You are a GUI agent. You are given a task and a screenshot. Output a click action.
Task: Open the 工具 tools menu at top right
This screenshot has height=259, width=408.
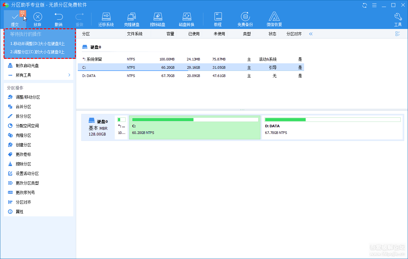(x=398, y=19)
